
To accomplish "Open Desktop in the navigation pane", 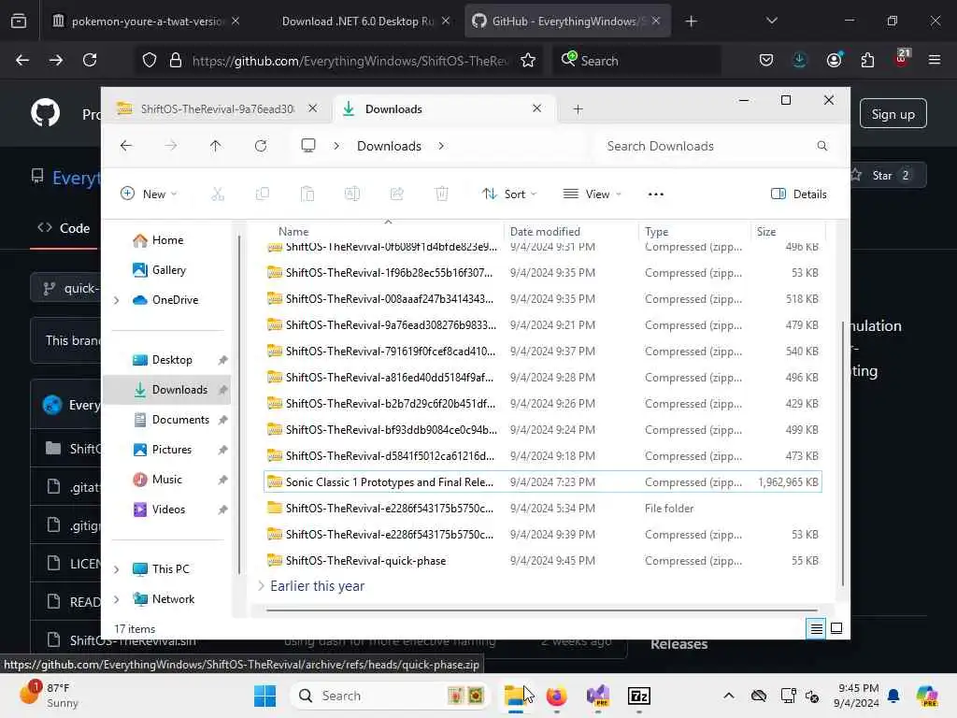I will (172, 360).
